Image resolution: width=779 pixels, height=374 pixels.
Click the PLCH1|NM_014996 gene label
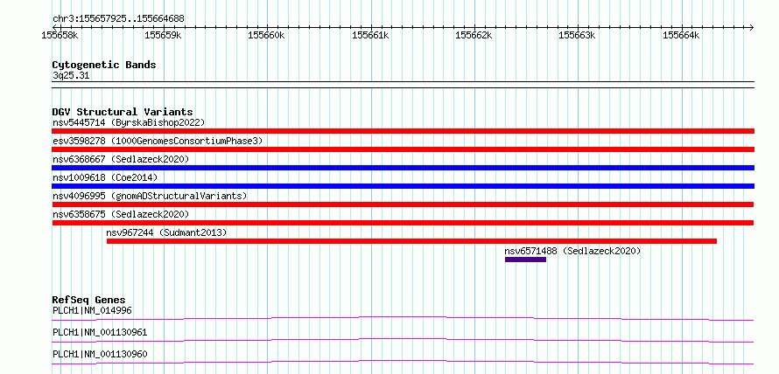click(92, 310)
